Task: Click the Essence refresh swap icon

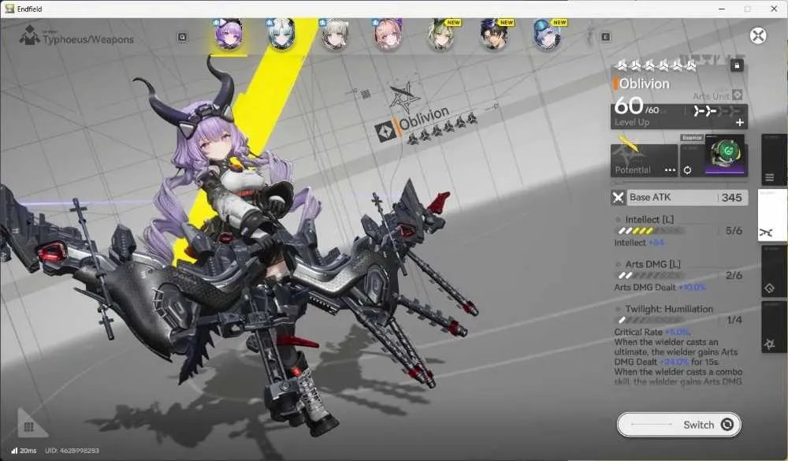Action: click(687, 170)
